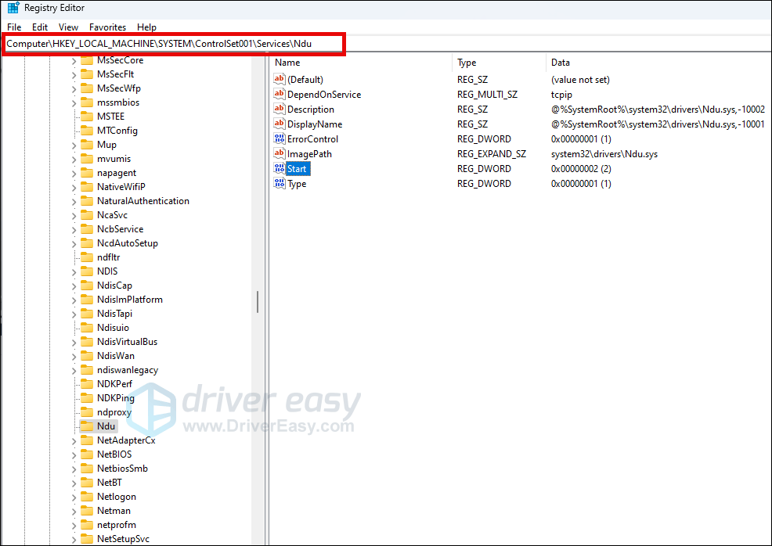
Task: Click the folder icon for NetBIOS key
Action: pyautogui.click(x=87, y=454)
